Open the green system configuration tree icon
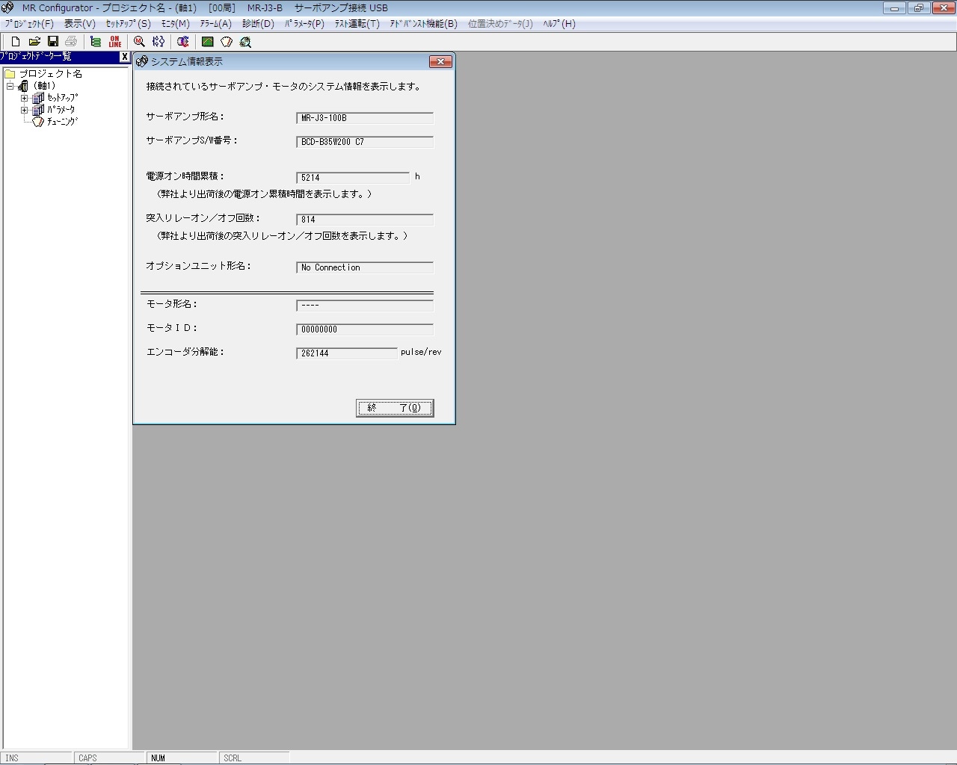The image size is (957, 765). (x=95, y=42)
